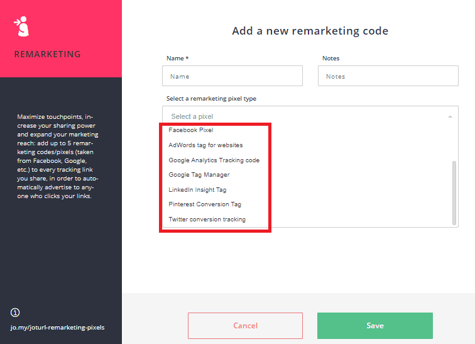
Task: Choose Facebook Pixel from the list
Action: pyautogui.click(x=191, y=130)
